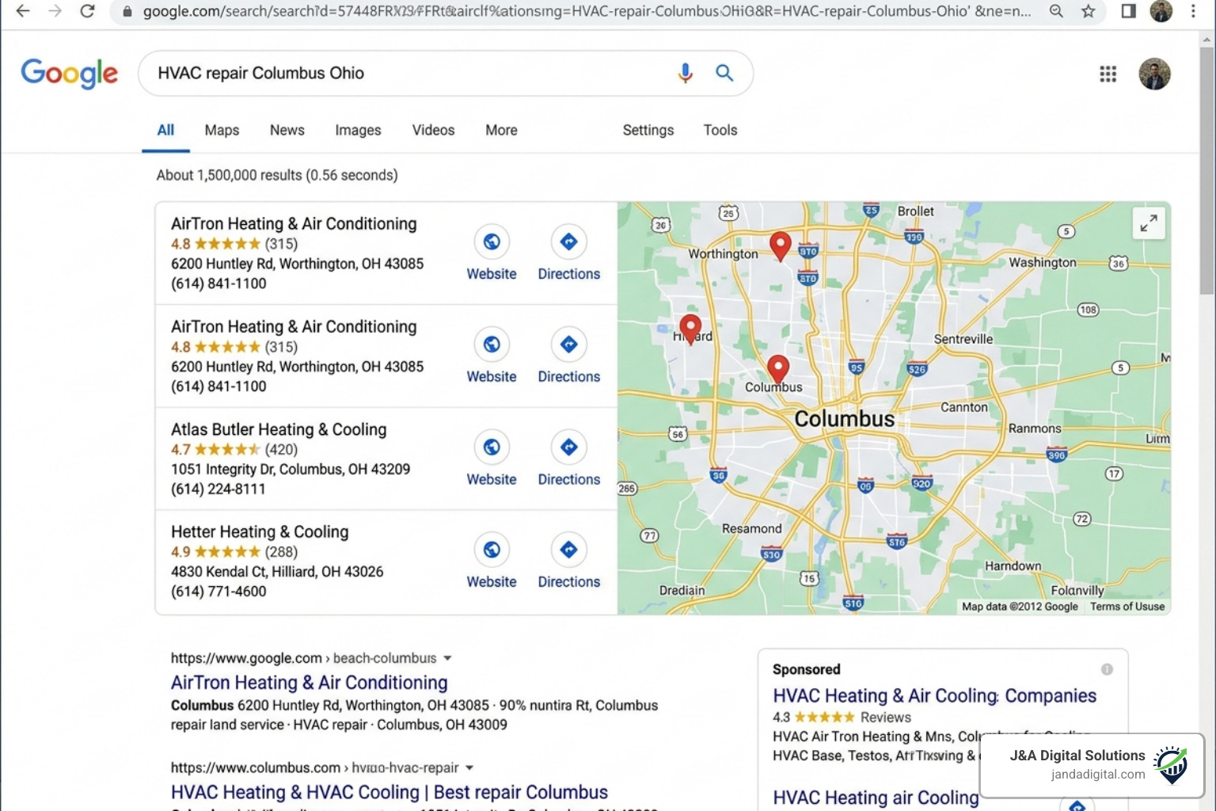The image size is (1216, 811).
Task: Click the browser forward arrow
Action: (x=55, y=11)
